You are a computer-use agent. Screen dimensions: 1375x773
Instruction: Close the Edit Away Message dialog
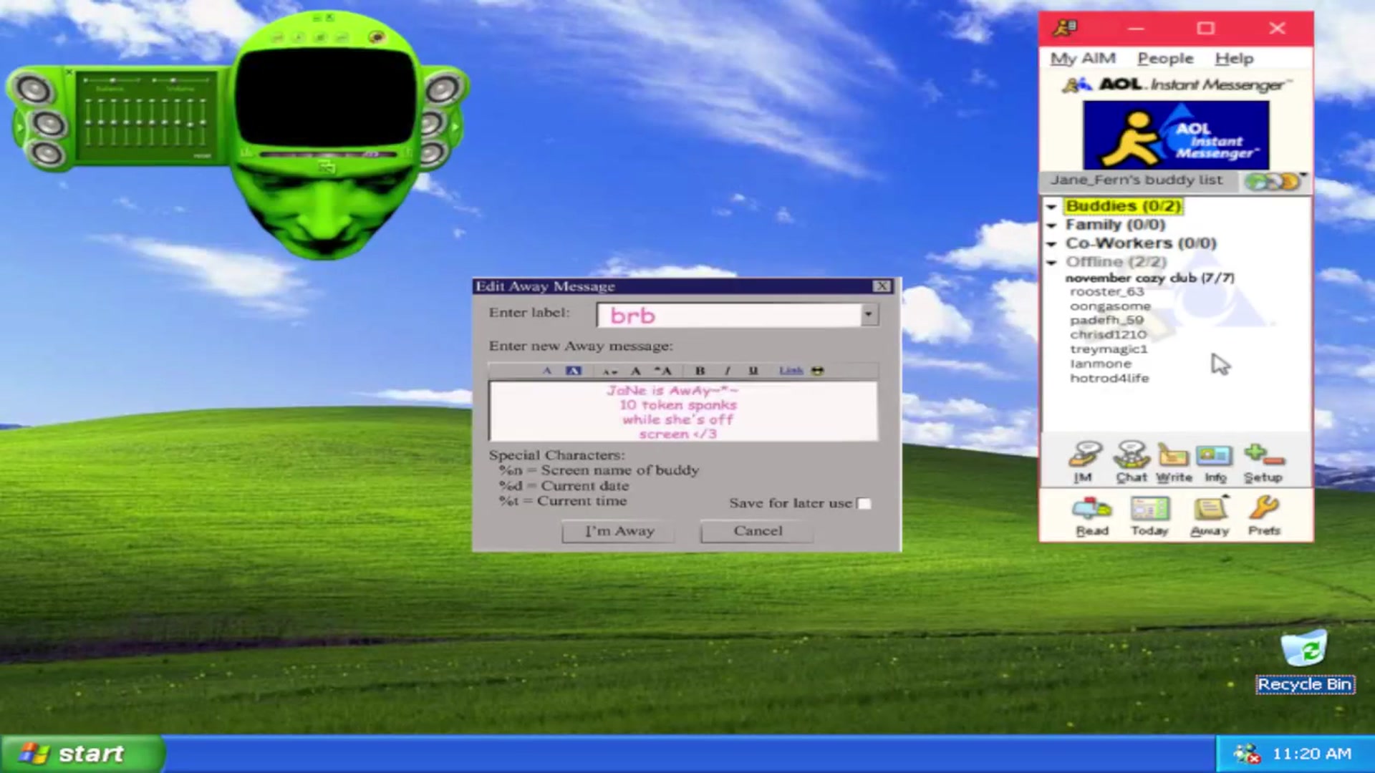click(882, 286)
